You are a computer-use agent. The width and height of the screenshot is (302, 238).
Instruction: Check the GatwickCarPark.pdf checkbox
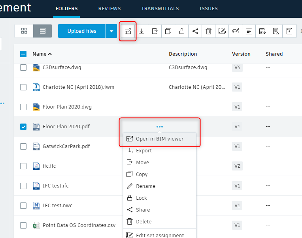tap(23, 146)
